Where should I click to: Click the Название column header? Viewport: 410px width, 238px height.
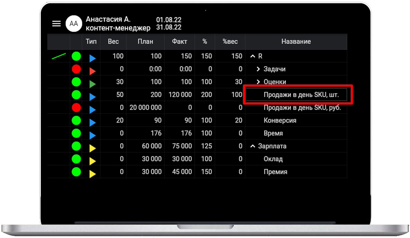pyautogui.click(x=296, y=42)
